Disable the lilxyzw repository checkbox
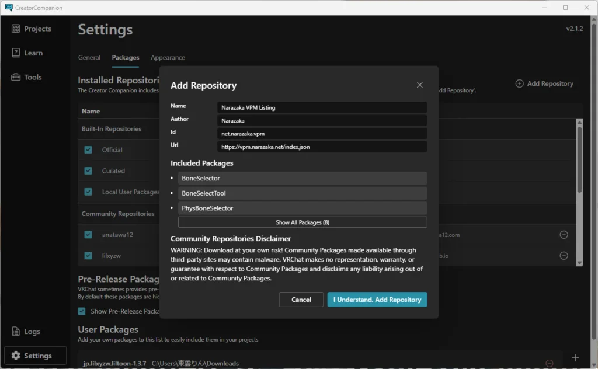Screen dimensions: 598x369 point(88,255)
